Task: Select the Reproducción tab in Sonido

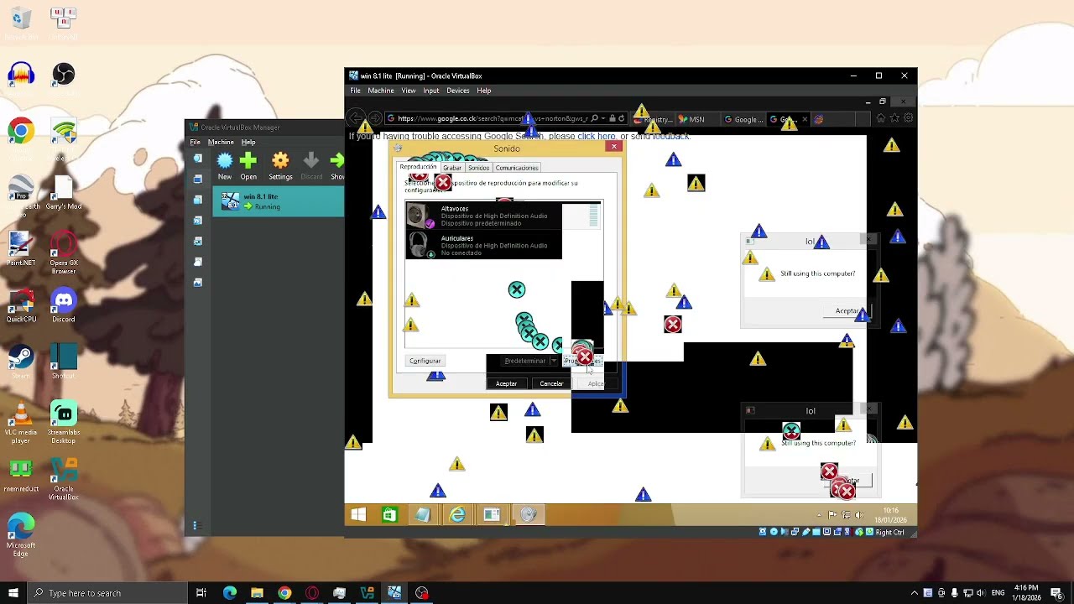Action: click(x=418, y=167)
